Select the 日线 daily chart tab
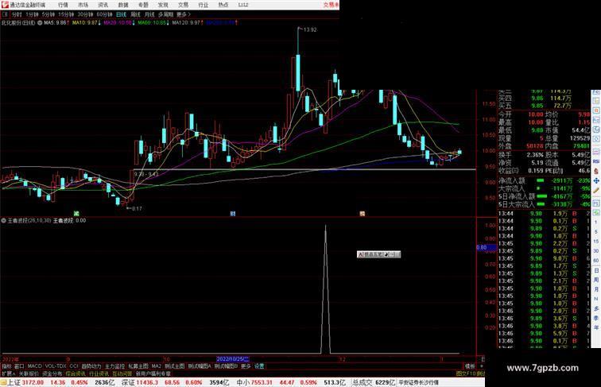The image size is (601, 387). click(x=121, y=14)
